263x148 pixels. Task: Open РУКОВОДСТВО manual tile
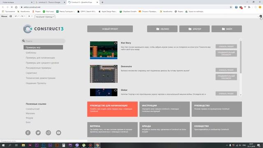[217, 109]
